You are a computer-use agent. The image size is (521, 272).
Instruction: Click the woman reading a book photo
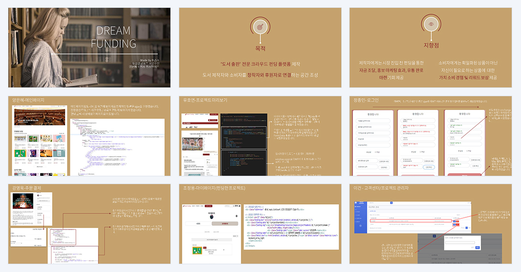[90, 48]
